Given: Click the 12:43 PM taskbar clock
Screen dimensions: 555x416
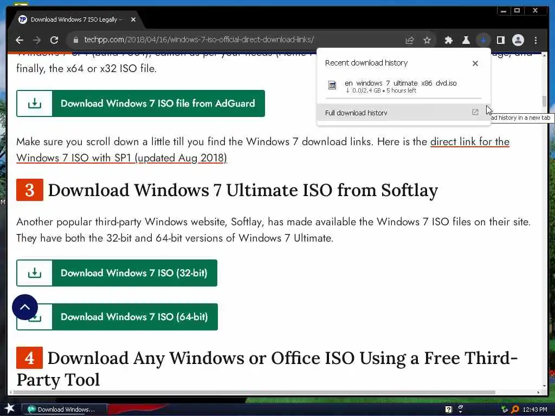Looking at the screenshot, I should click(x=535, y=409).
